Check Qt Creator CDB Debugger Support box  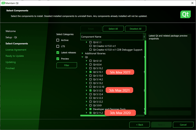90,50
